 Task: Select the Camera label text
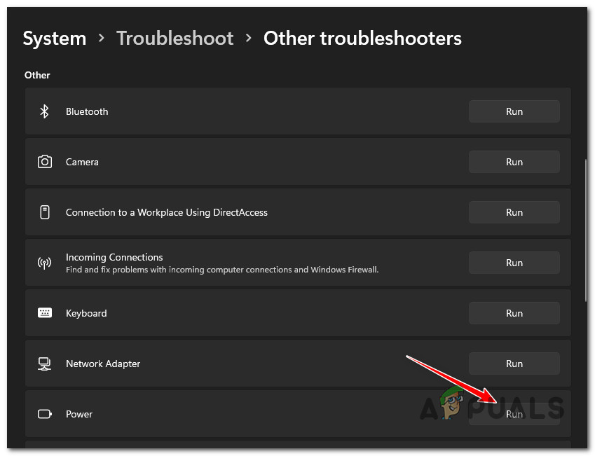82,162
